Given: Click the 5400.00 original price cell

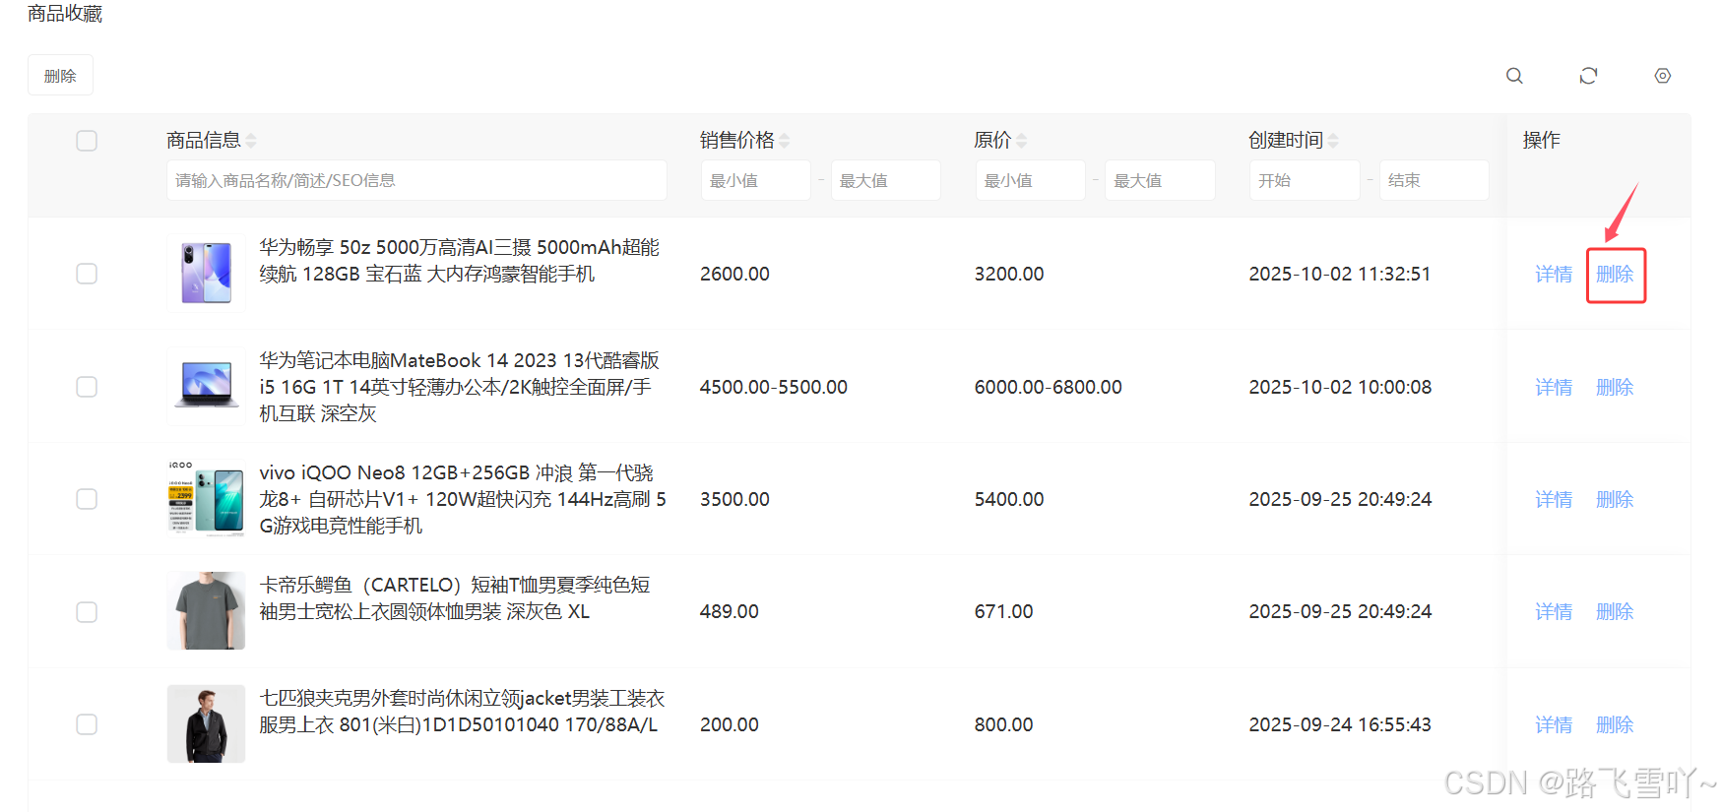Looking at the screenshot, I should [x=1009, y=500].
